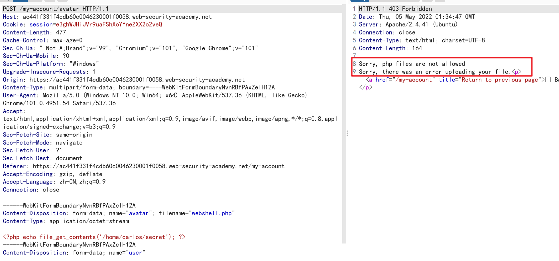The image size is (559, 261).
Task: Click 'Sorry, there was an error uploading your file.'
Action: 435,72
